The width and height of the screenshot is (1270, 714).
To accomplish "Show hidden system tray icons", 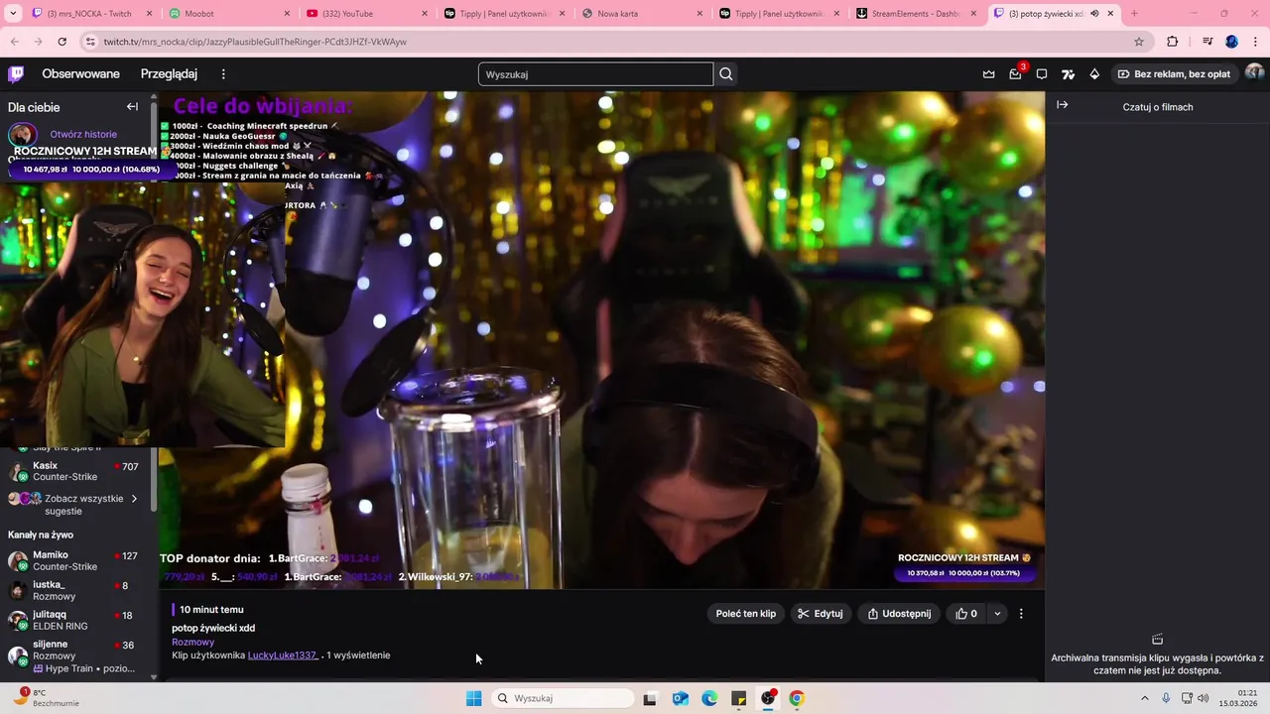I will click(1144, 698).
